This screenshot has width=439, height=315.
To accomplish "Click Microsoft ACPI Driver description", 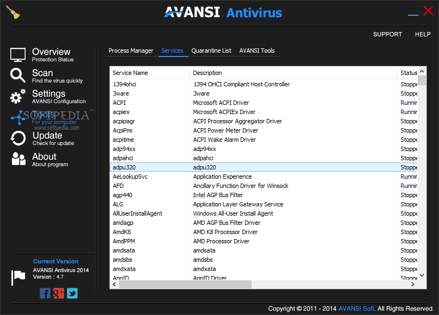I will click(221, 103).
